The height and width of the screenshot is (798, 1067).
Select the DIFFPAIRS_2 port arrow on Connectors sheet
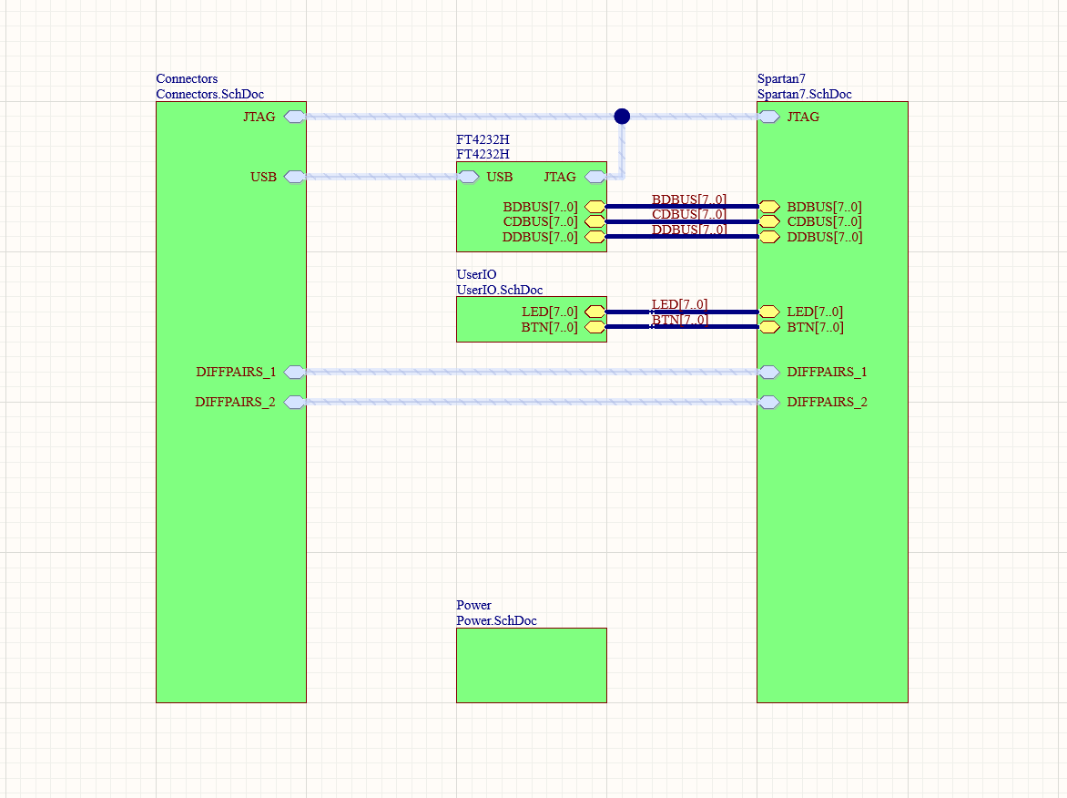tap(294, 402)
